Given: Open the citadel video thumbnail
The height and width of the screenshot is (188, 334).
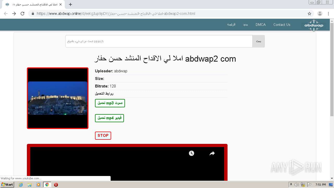Looking at the screenshot, I should [58, 98].
